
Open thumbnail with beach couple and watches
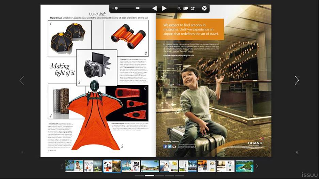[x=131, y=166]
